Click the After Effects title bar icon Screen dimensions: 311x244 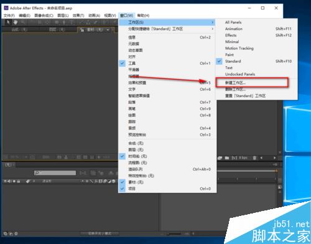pyautogui.click(x=6, y=8)
